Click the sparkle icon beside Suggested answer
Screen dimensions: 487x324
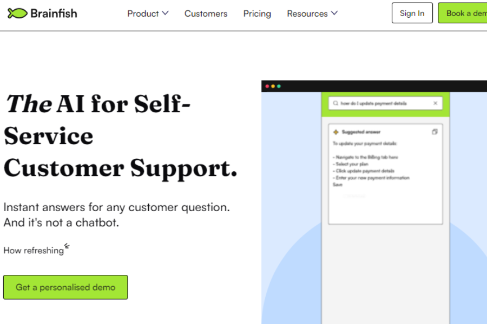tap(335, 132)
